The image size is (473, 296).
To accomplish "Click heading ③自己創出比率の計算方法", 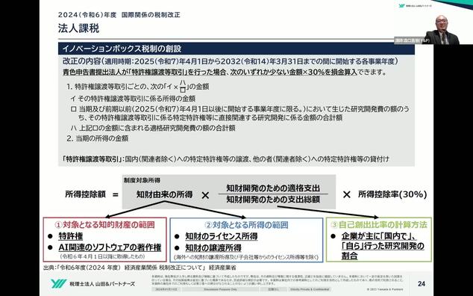I will pyautogui.click(x=379, y=225).
